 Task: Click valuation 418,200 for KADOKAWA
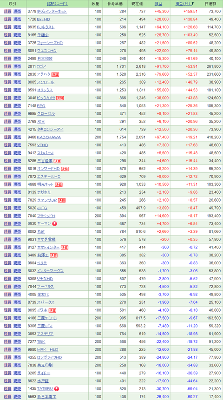point(214,137)
